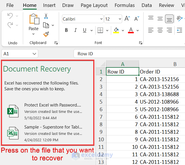Expand the font size dropdown

120,19
